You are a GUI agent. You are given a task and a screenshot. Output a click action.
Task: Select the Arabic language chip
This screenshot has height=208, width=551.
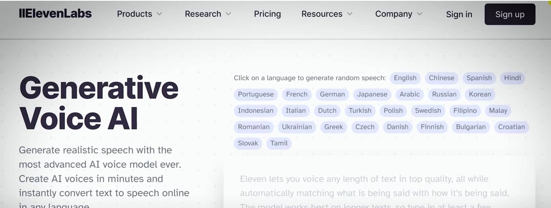[x=409, y=94]
